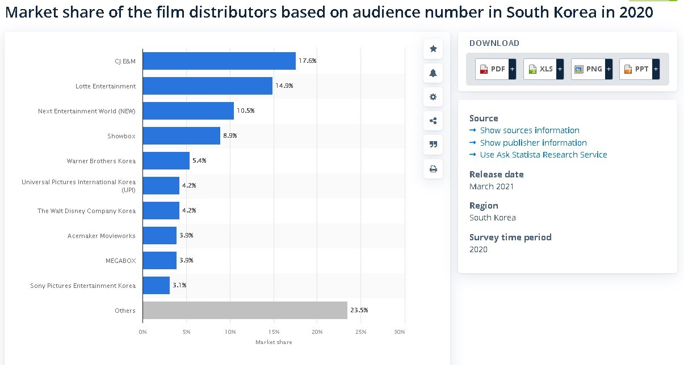
Task: Open chart settings gear icon
Action: click(x=433, y=97)
